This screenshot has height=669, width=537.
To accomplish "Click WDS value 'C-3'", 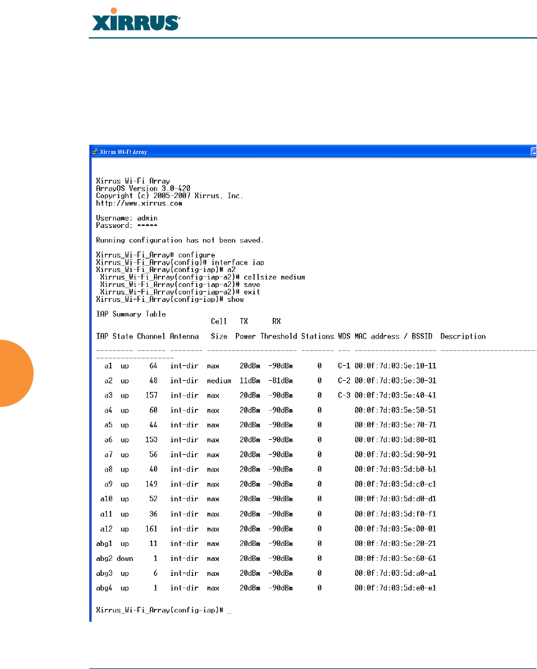I will tap(344, 396).
